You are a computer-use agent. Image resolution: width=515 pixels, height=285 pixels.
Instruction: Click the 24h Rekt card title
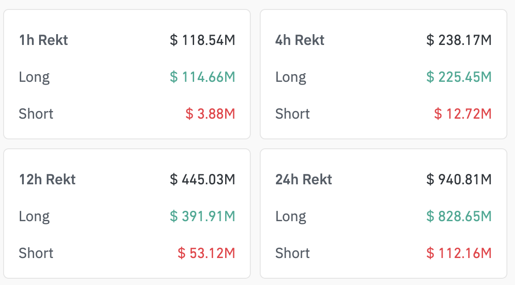[x=304, y=180]
